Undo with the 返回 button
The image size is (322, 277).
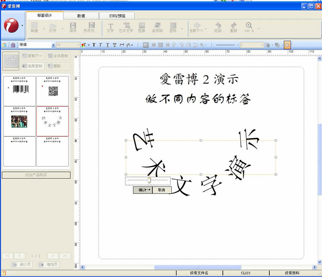tap(218, 28)
